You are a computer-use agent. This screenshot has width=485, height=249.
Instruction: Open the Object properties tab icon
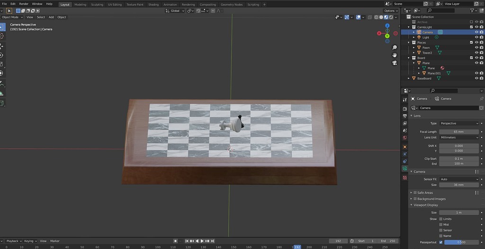pos(405,147)
